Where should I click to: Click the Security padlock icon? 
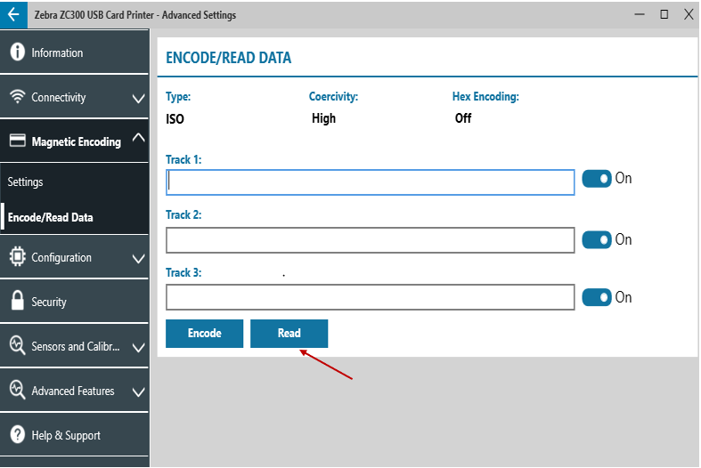17,301
